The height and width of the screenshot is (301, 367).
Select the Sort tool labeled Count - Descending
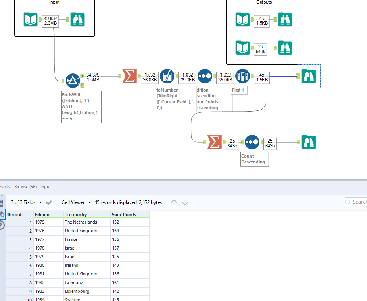(252, 142)
